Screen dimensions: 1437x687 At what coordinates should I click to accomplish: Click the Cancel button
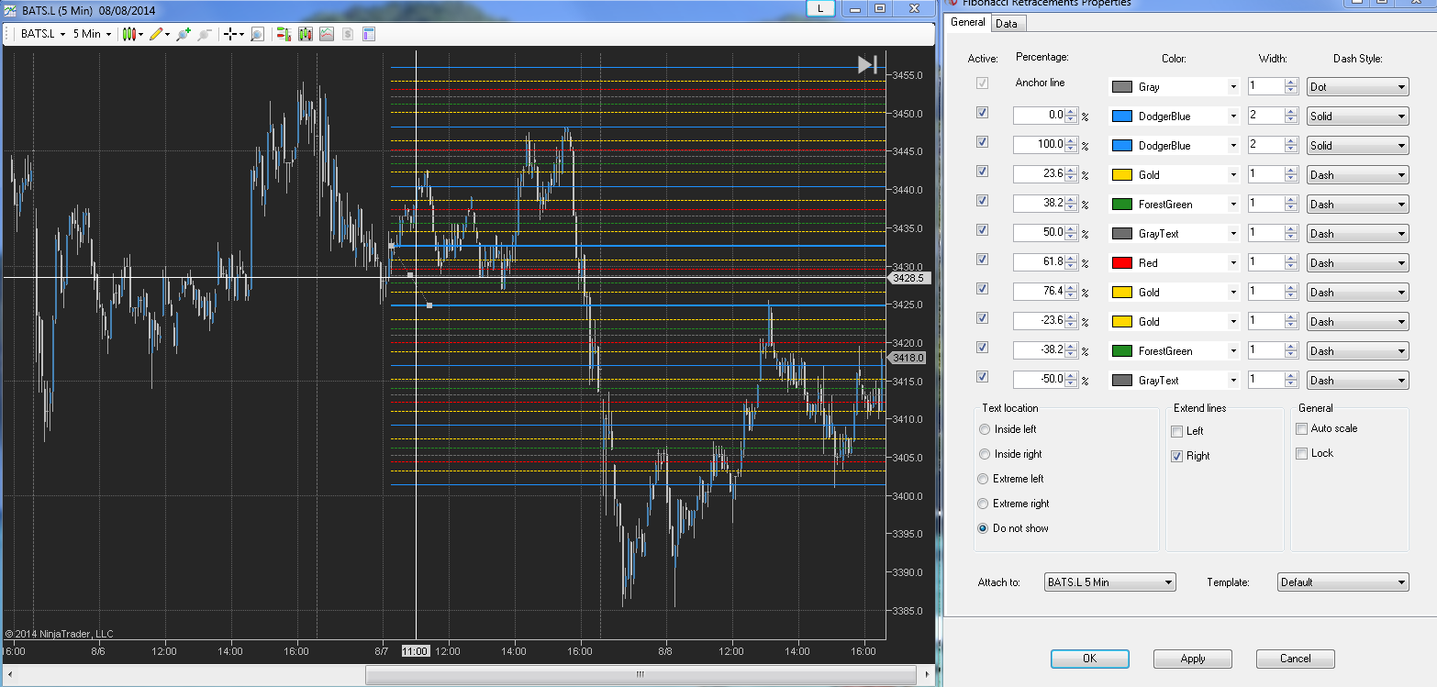pos(1295,659)
